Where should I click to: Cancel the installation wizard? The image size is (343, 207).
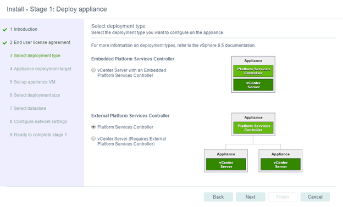coord(315,197)
